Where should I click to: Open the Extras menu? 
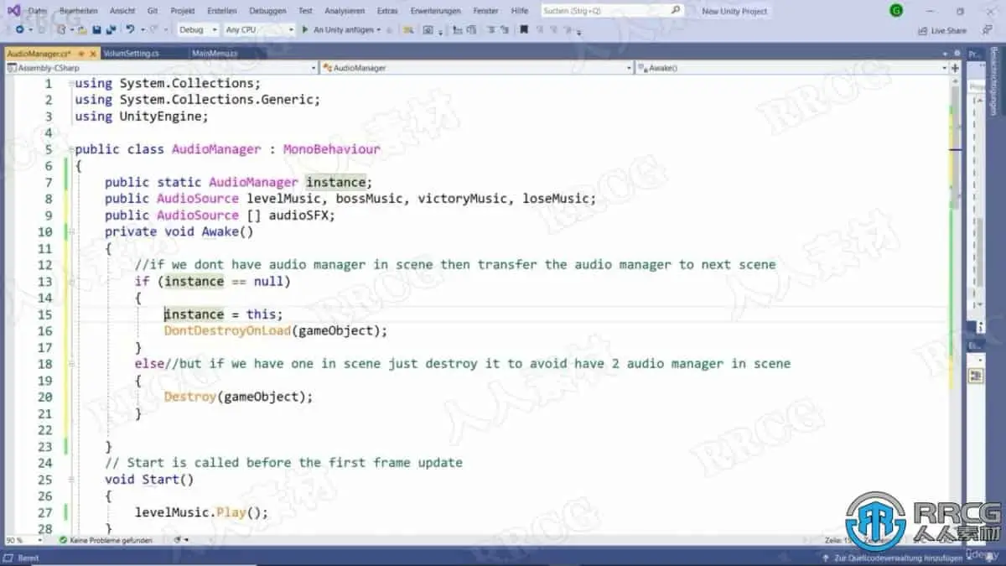[387, 11]
